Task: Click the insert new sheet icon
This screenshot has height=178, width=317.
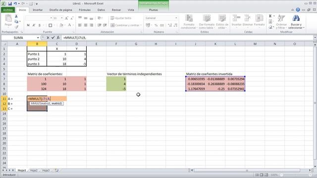Action: pyautogui.click(x=56, y=170)
